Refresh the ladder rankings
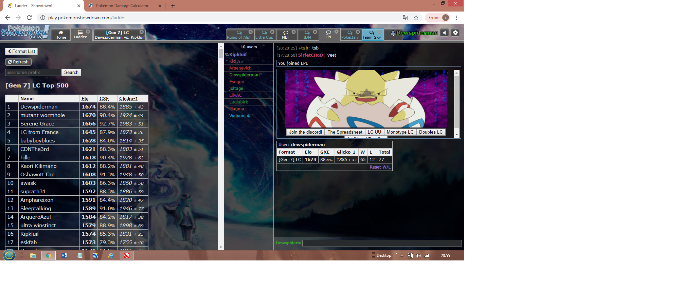Viewport: 682px width, 293px height. [x=18, y=62]
